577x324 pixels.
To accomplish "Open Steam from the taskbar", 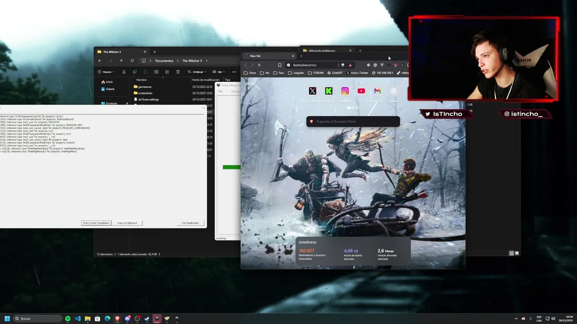I will pyautogui.click(x=147, y=319).
